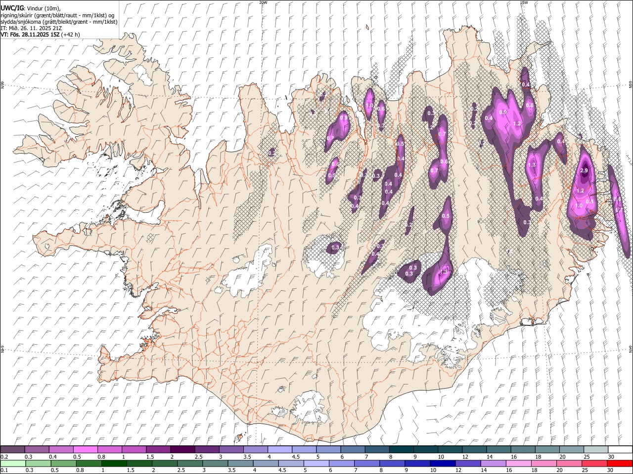The width and height of the screenshot is (633, 474).
Task: Pick the violet 12–14 swatch, lower legend row
Action: point(468,463)
